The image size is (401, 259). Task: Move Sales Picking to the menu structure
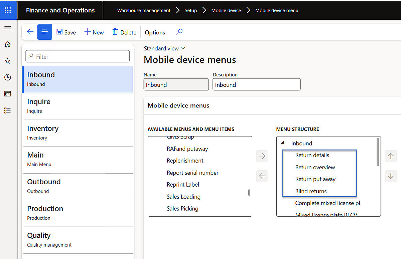tap(262, 156)
